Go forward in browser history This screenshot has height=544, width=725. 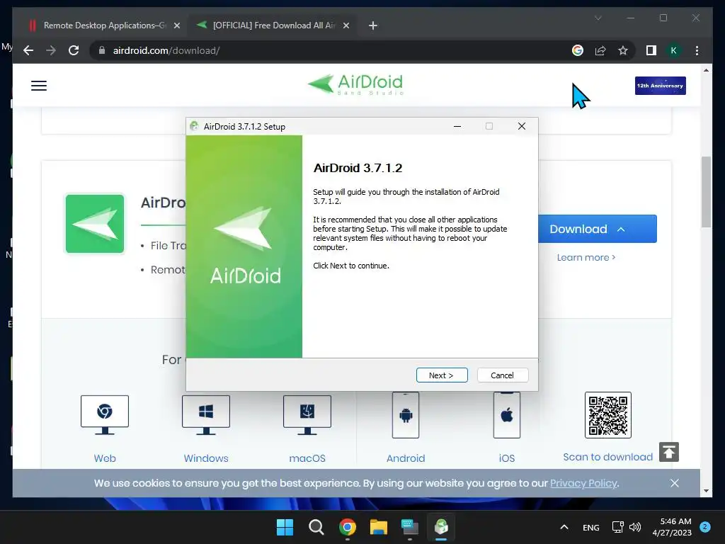[51, 50]
